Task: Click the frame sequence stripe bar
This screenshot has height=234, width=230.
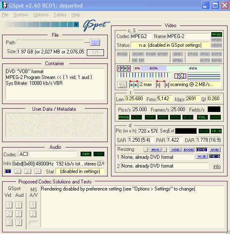Action: tap(144, 75)
